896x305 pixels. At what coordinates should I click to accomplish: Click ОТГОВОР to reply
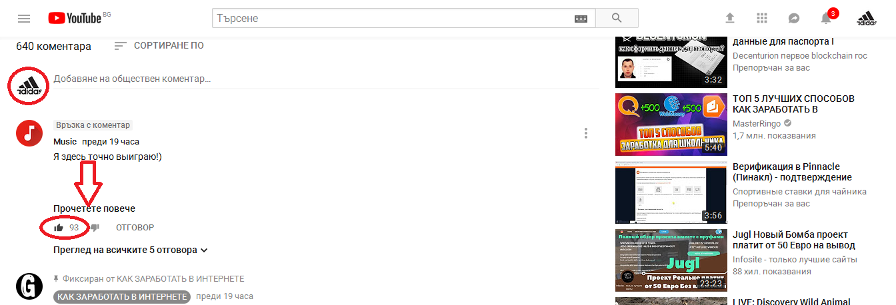[135, 228]
